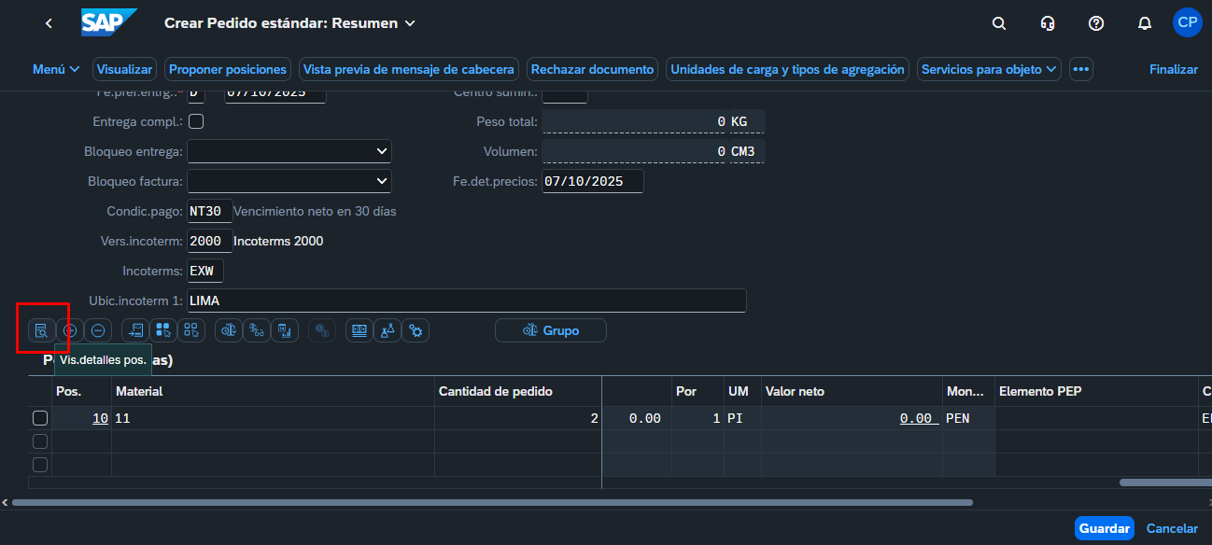Open SAP search with magnifier icon
Viewport: 1212px width, 545px height.
point(999,23)
